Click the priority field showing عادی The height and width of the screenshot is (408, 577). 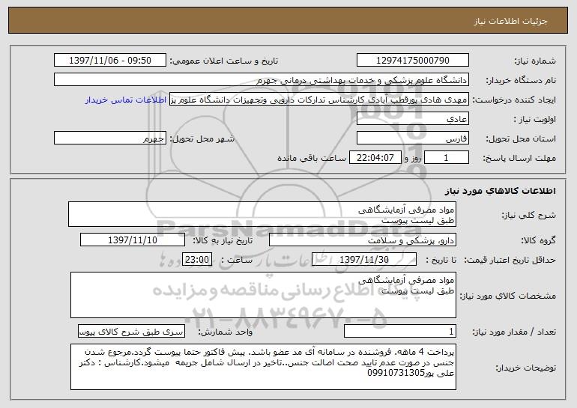412,119
